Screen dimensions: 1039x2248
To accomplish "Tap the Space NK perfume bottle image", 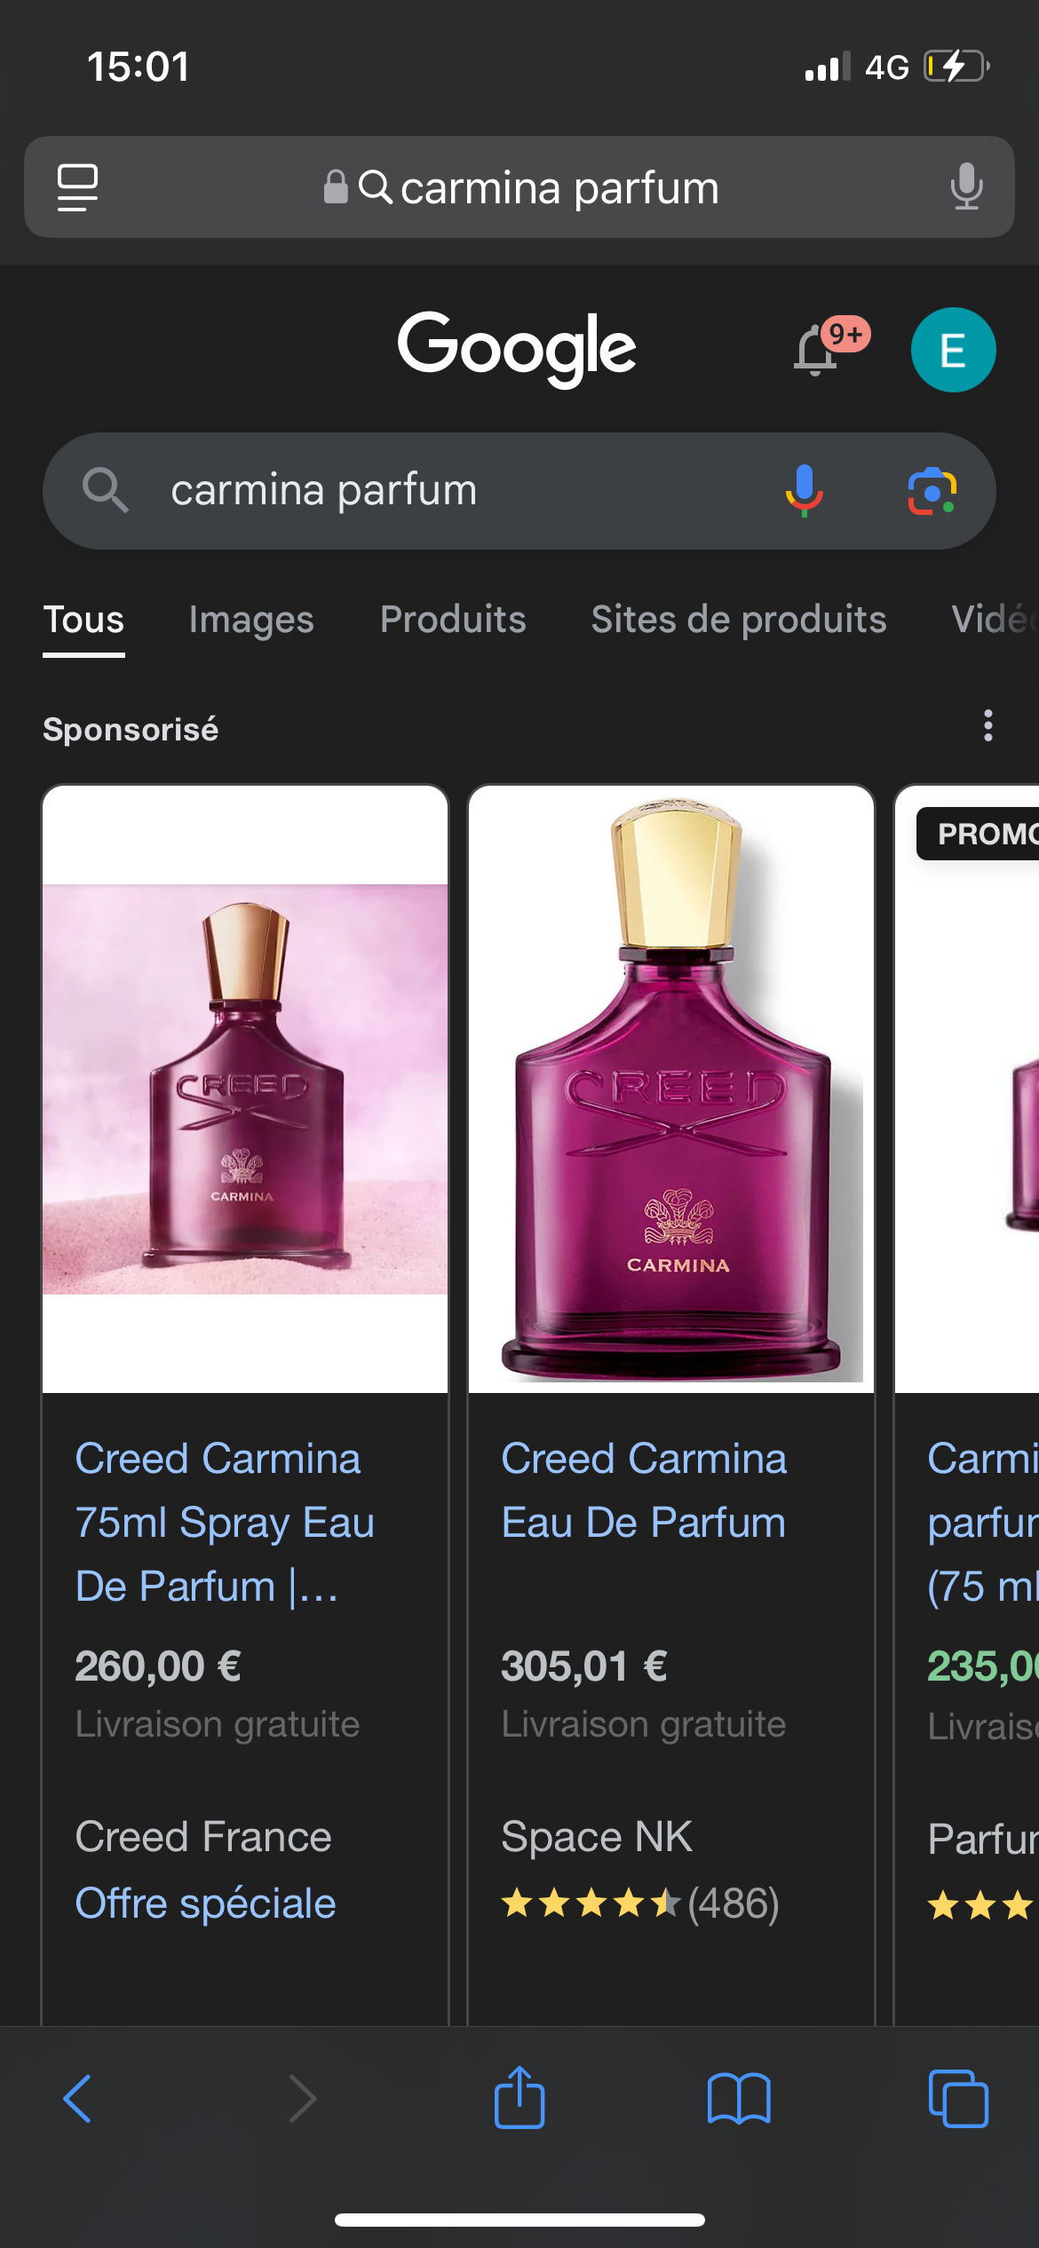I will pyautogui.click(x=671, y=1088).
